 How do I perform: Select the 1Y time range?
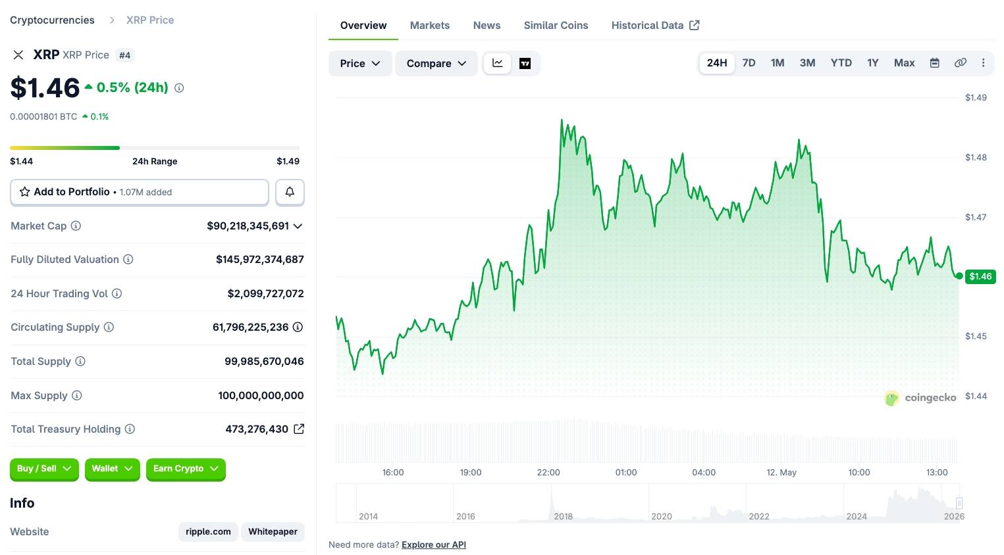[x=872, y=63]
